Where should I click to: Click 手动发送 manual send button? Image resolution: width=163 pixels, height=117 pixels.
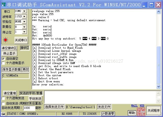pyautogui.click(x=35, y=98)
